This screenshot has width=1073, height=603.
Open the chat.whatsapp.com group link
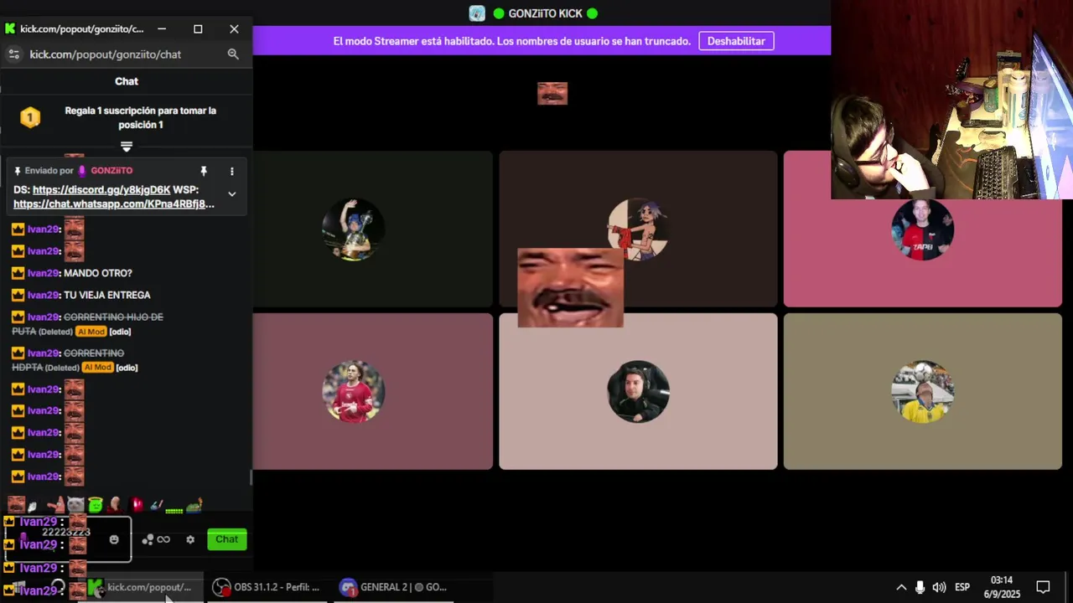[114, 204]
